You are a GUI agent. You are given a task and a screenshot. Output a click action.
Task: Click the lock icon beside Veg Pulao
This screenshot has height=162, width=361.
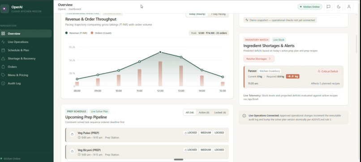click(72, 134)
